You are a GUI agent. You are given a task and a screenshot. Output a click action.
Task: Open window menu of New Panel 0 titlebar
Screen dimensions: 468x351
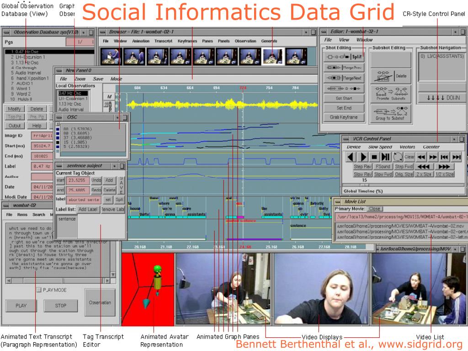coord(59,71)
